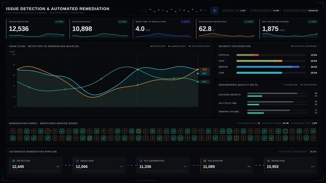This screenshot has width=326, height=183.
Task: Click the last checkmark node in top row
Action: (313, 131)
